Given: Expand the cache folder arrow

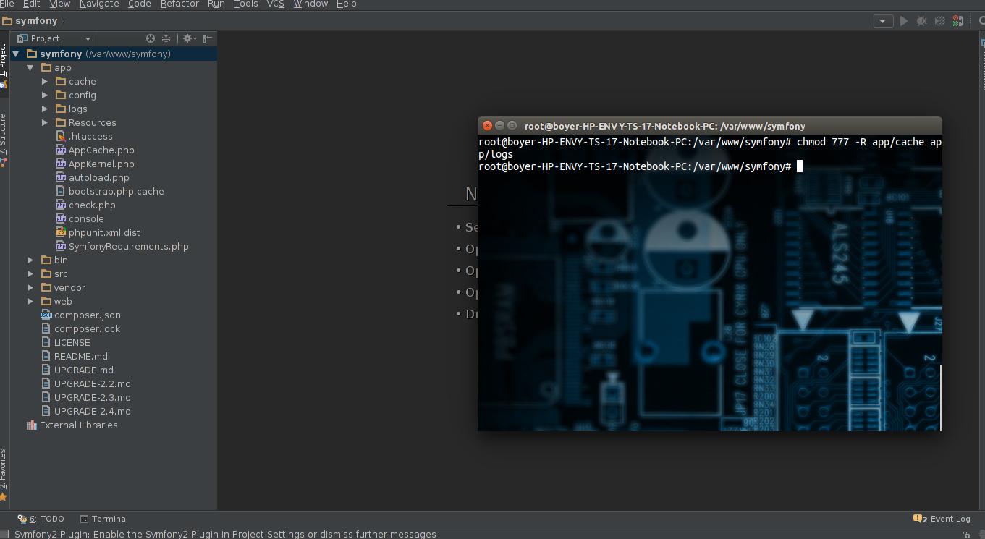Looking at the screenshot, I should click(45, 81).
